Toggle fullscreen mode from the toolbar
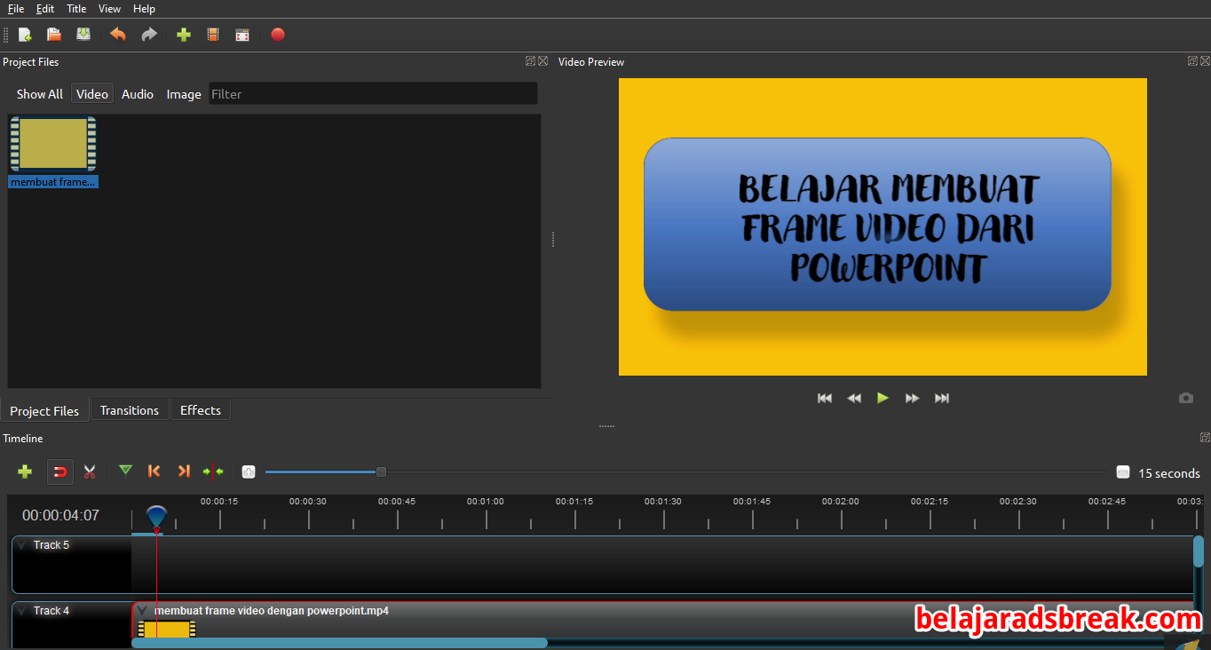Screen dimensions: 1211x650 pyautogui.click(x=242, y=35)
